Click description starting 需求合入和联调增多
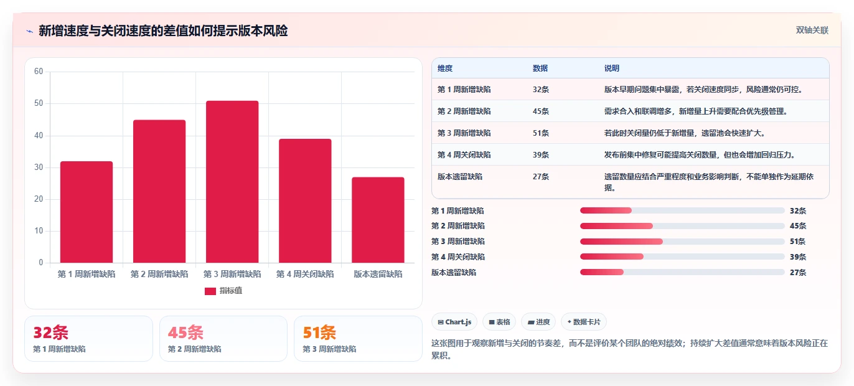The image size is (854, 386). click(696, 111)
